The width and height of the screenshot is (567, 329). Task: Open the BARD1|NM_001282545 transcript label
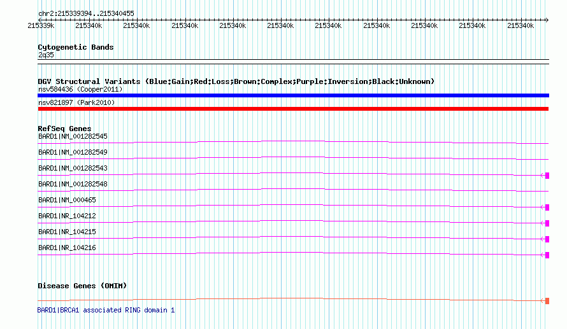click(x=73, y=137)
